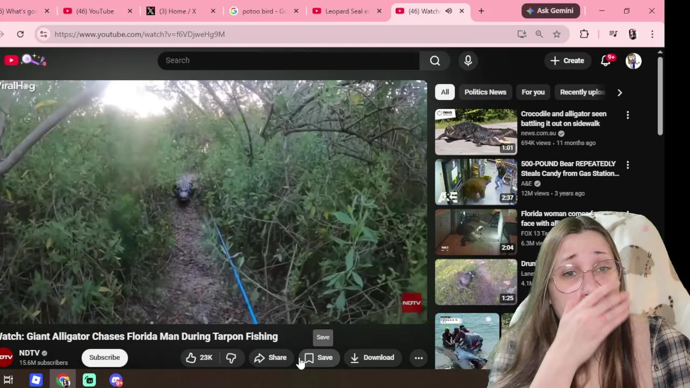Viewport: 690px width, 388px height.
Task: Click the search magnifier button
Action: [435, 60]
